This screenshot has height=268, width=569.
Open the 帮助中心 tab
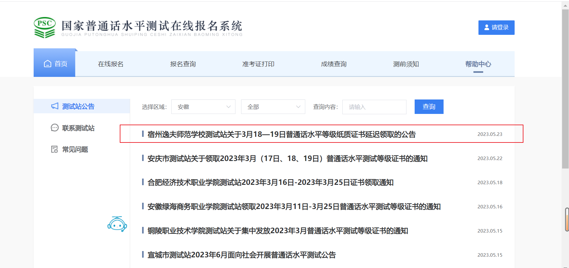[478, 64]
